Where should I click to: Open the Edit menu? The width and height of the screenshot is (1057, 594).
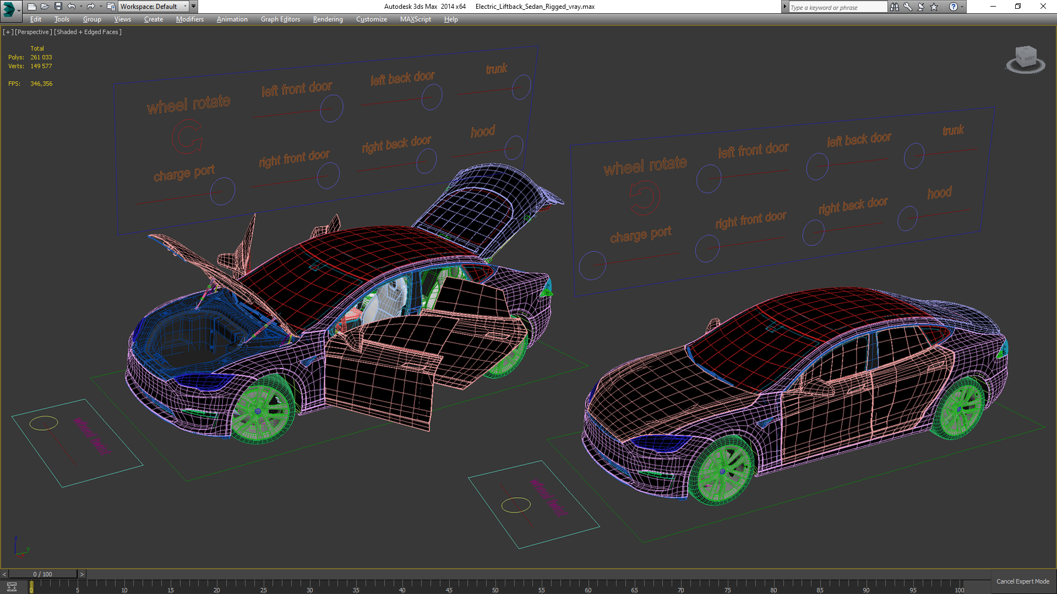click(x=36, y=19)
